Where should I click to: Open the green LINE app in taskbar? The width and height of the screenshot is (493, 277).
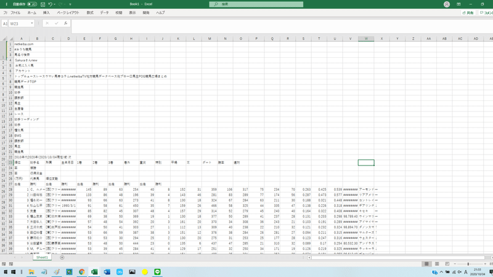click(158, 272)
